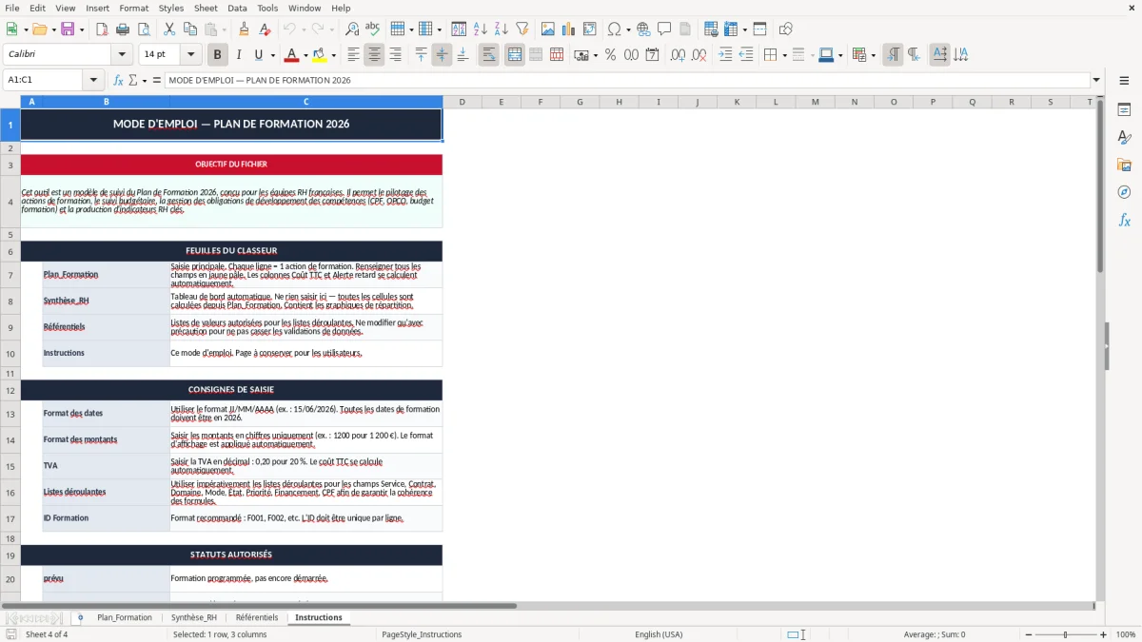Open the Tools menu
The image size is (1142, 642).
point(267,8)
